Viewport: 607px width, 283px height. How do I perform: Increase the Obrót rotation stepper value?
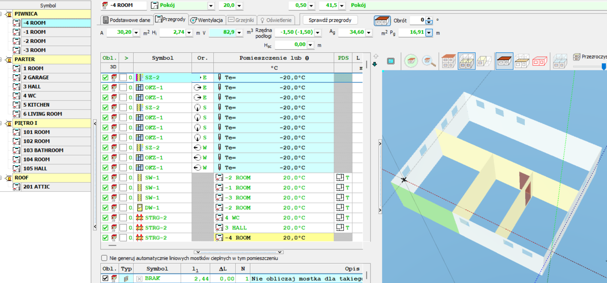pyautogui.click(x=429, y=18)
